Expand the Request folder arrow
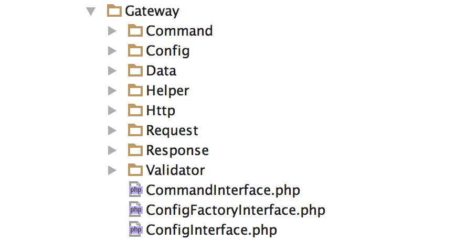 [x=112, y=130]
